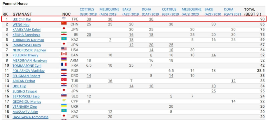Click SUGINO Takaaki's Baku 2020 score 25

point(214,91)
